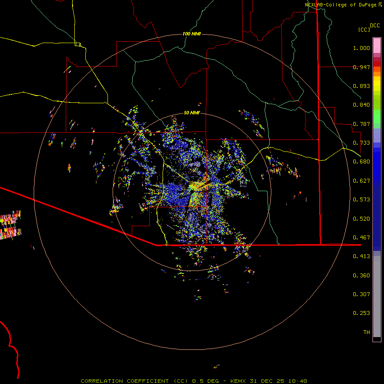The width and height of the screenshot is (384, 384).
Task: Click the 0.787 color scale value
Action: point(361,124)
